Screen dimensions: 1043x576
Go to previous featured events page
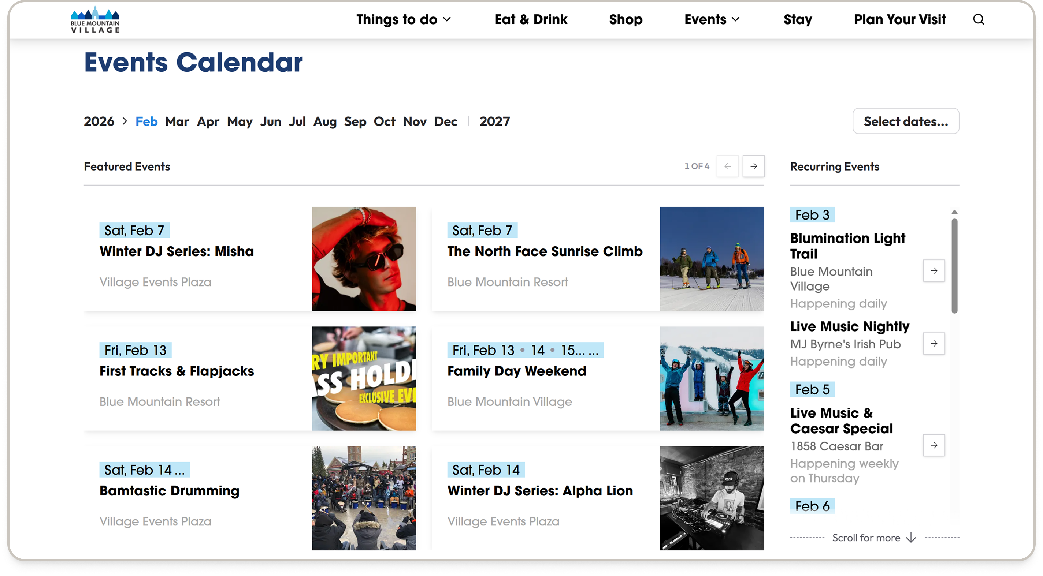pyautogui.click(x=727, y=166)
